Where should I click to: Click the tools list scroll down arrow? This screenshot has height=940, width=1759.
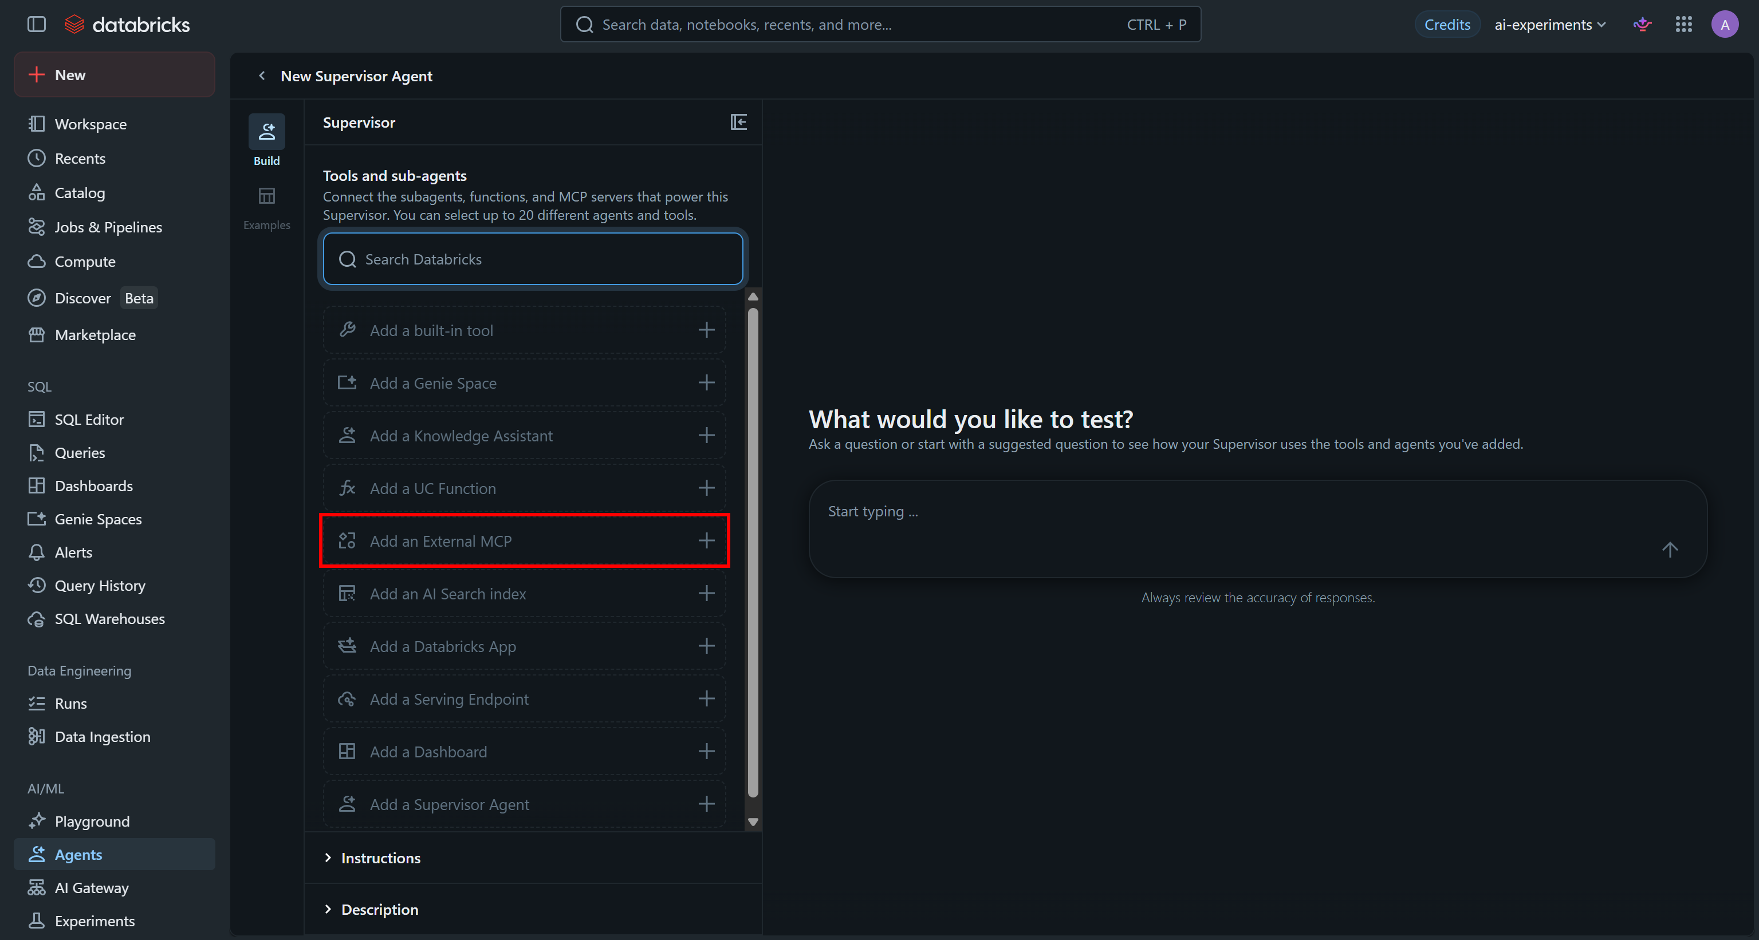(753, 822)
